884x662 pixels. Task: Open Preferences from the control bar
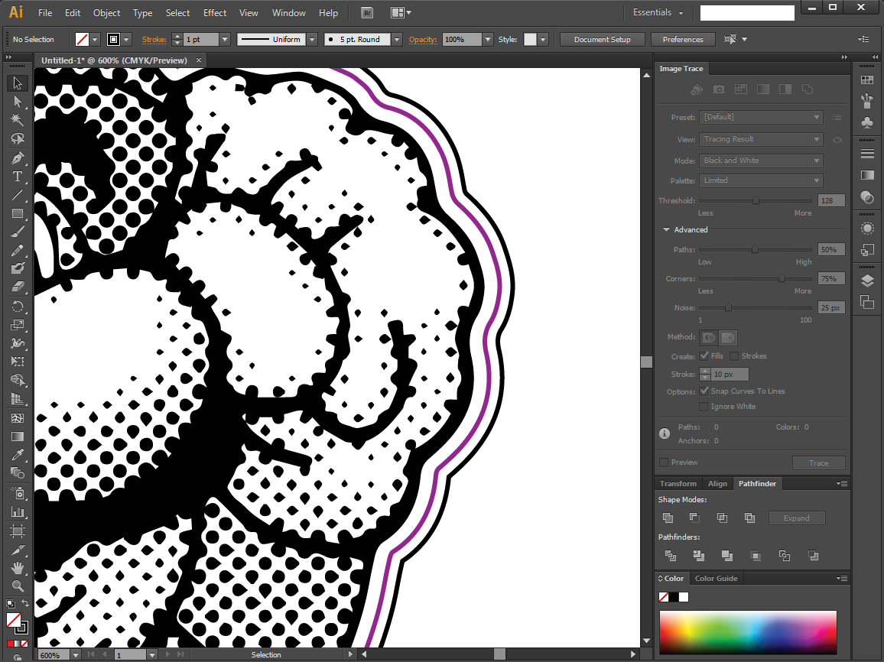682,40
